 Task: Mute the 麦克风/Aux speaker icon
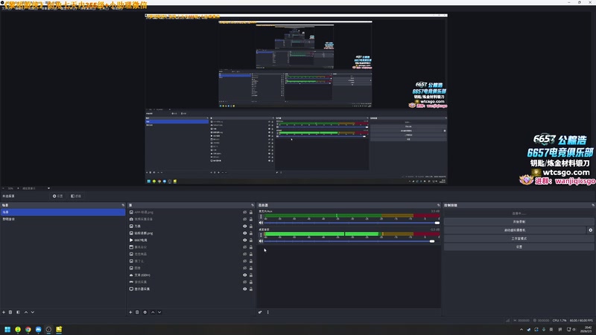[261, 223]
